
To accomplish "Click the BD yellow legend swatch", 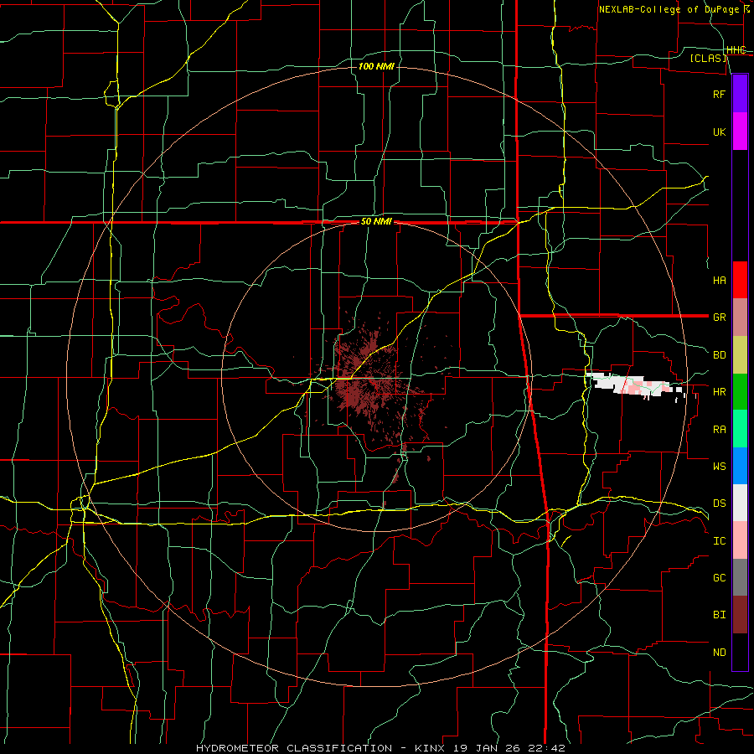I will click(740, 355).
